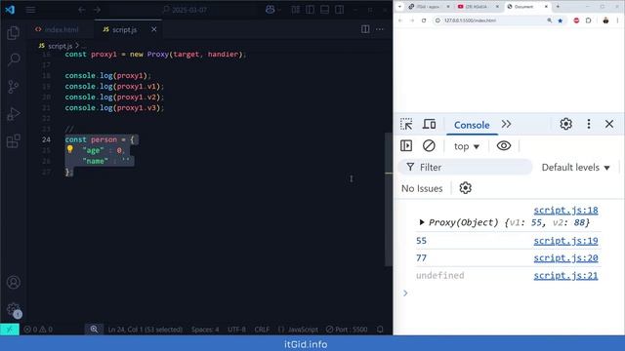Activate the DevTools inspect element picker
The height and width of the screenshot is (351, 625).
tap(406, 124)
